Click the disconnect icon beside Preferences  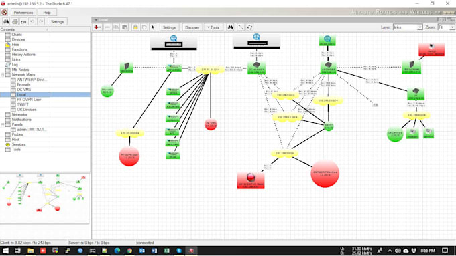point(4,13)
